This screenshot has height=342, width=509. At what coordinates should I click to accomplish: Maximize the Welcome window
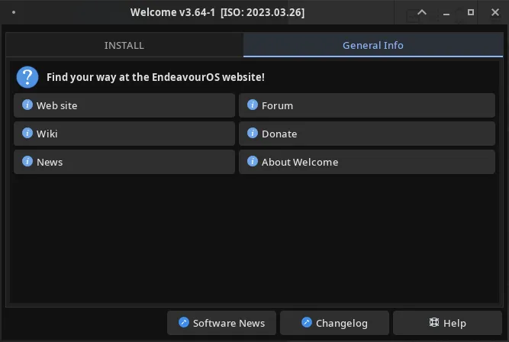coord(471,12)
